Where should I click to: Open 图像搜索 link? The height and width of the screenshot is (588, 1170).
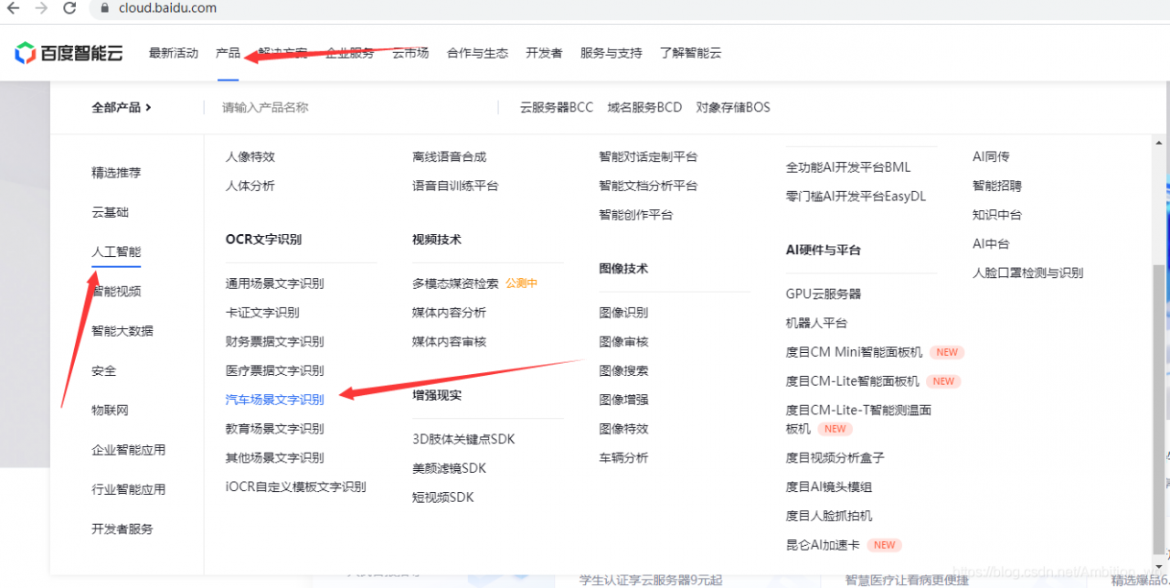623,370
